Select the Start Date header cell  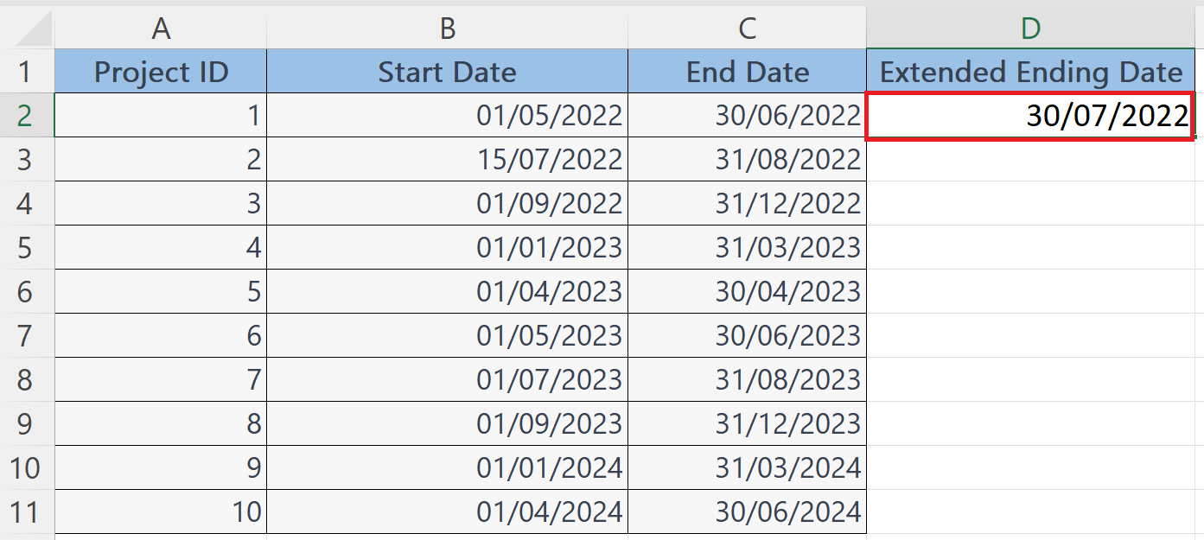pos(446,72)
